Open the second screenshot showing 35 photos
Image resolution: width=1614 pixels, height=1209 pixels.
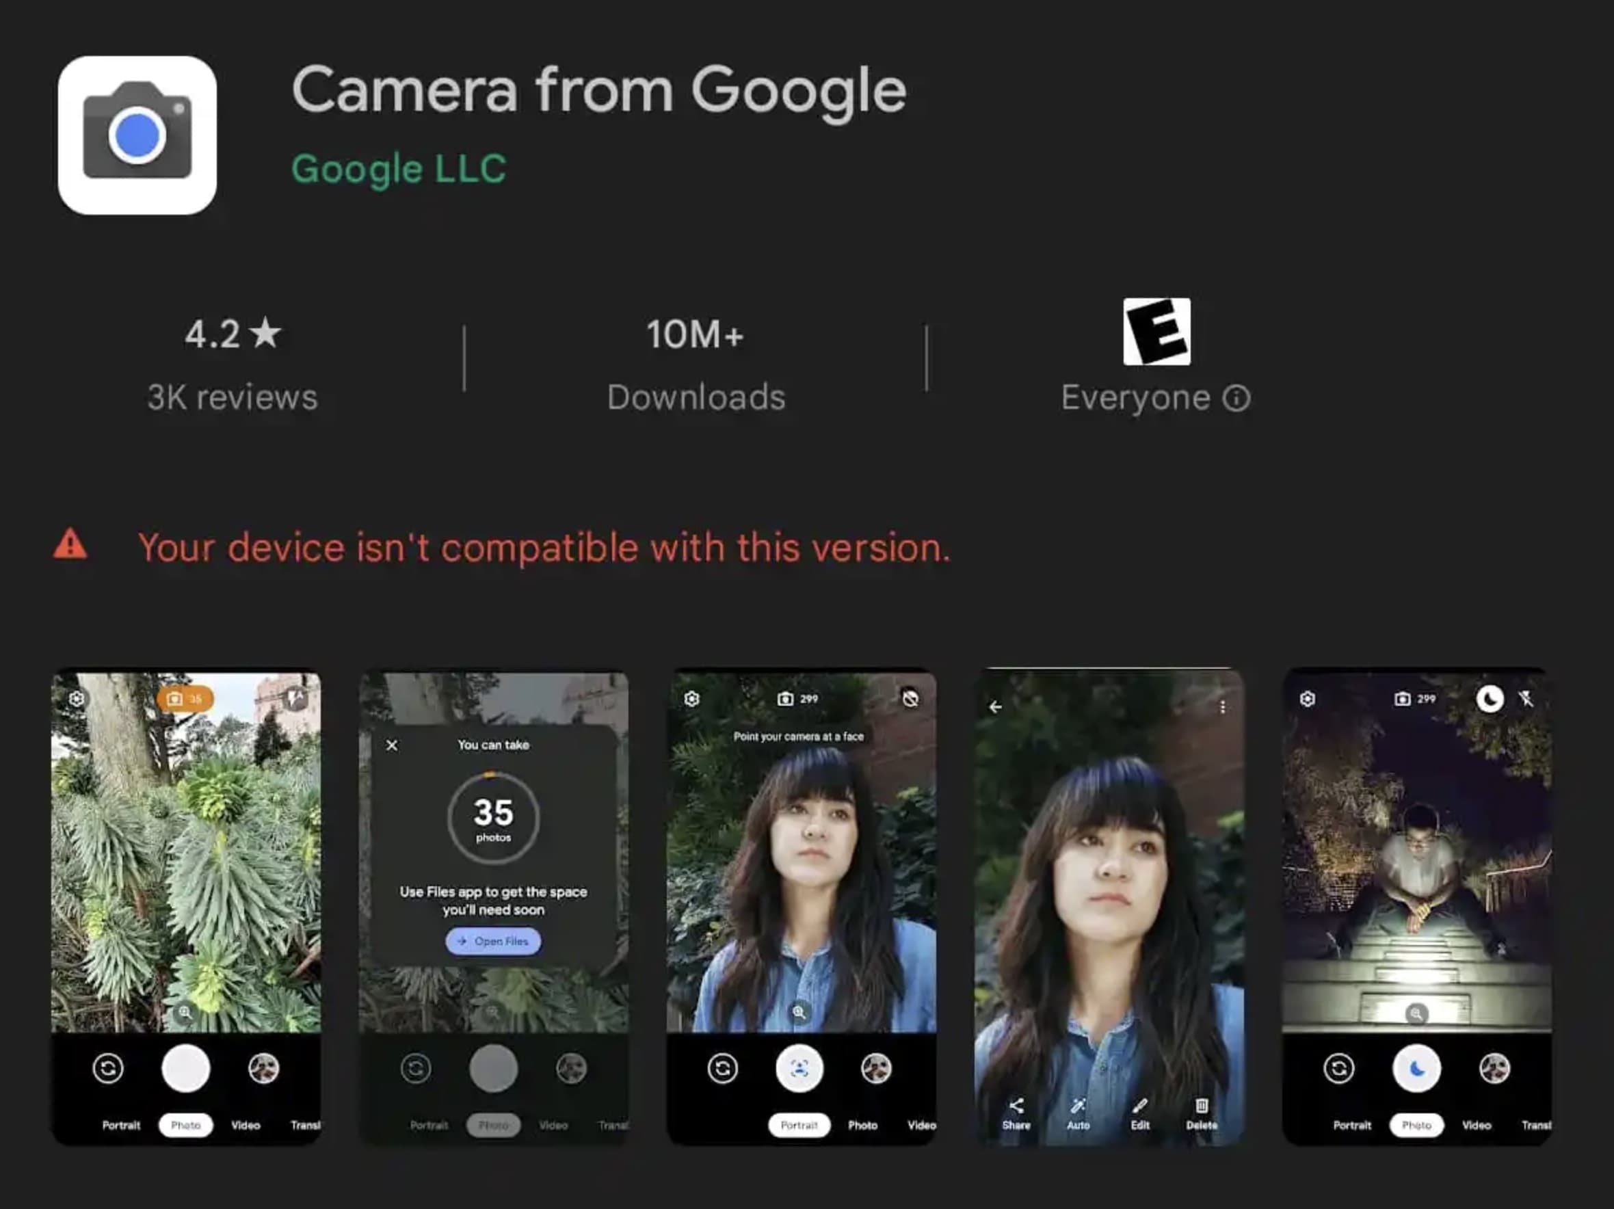(493, 907)
